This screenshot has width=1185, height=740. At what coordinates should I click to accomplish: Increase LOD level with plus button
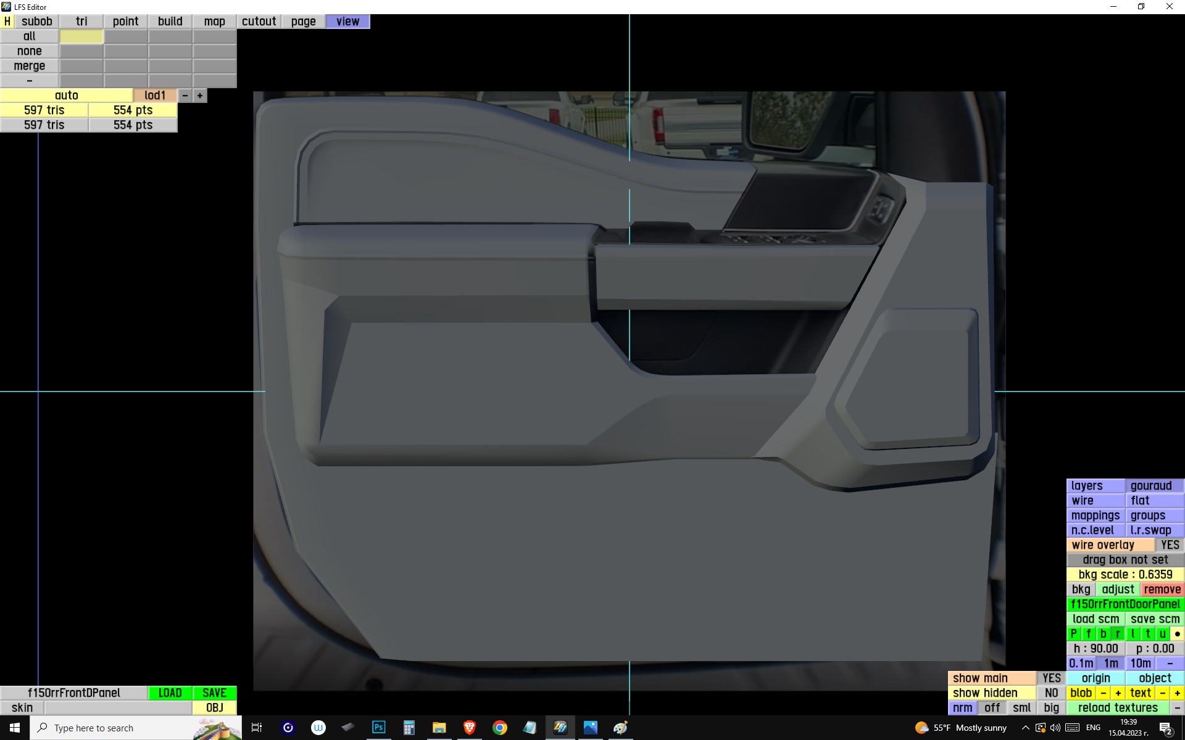[x=200, y=96]
